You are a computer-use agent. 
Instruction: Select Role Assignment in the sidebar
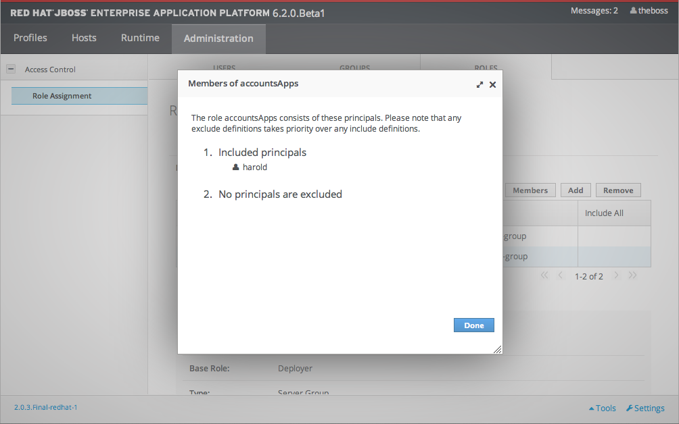[62, 96]
